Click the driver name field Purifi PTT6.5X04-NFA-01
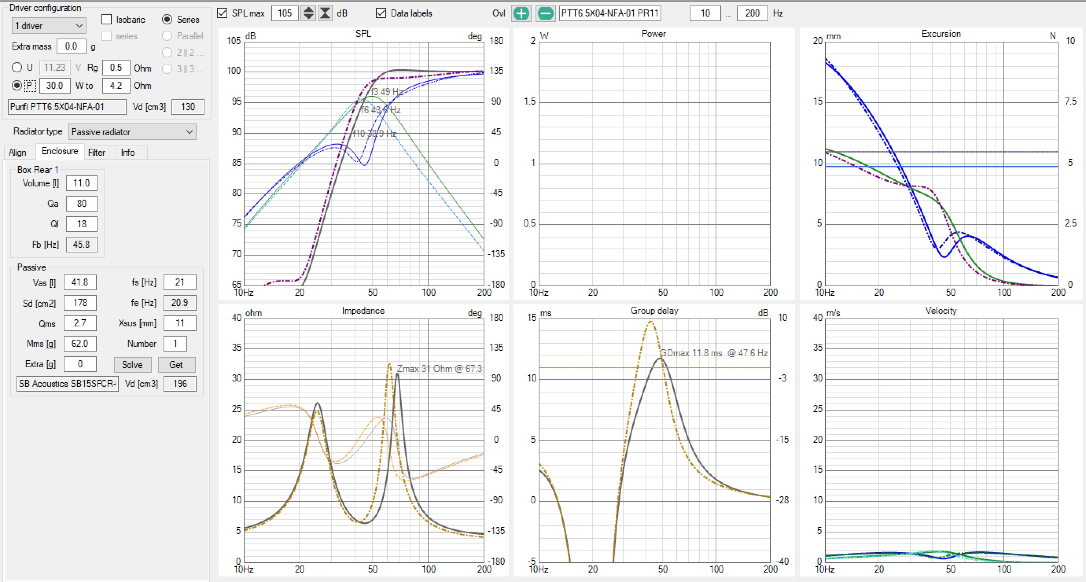The width and height of the screenshot is (1086, 582). click(67, 107)
